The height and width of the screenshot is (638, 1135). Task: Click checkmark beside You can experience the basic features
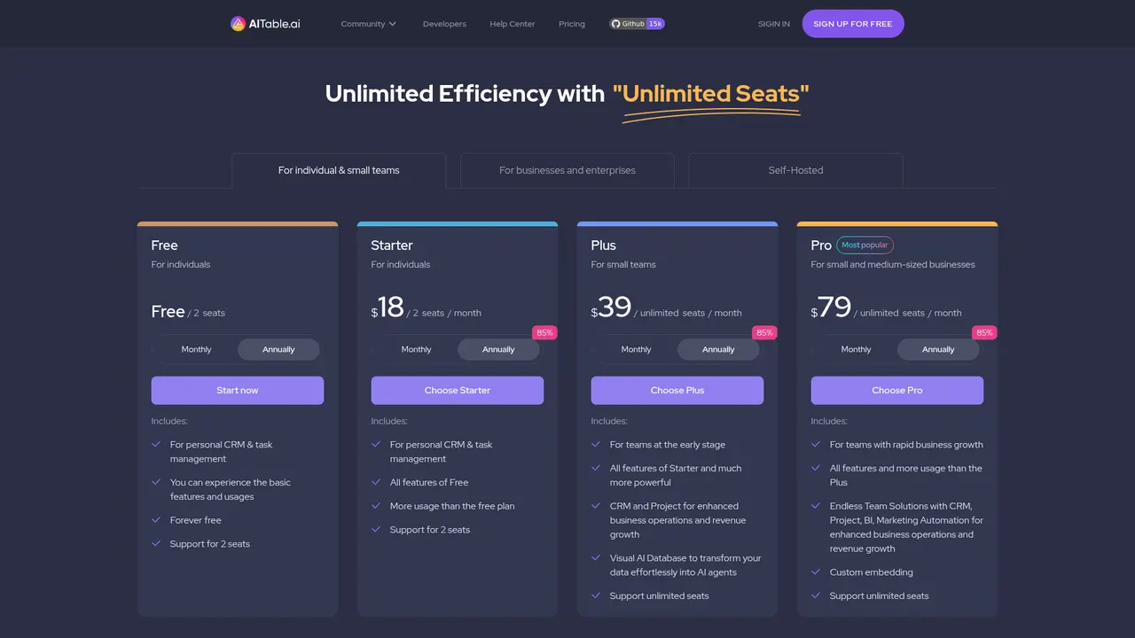point(156,483)
